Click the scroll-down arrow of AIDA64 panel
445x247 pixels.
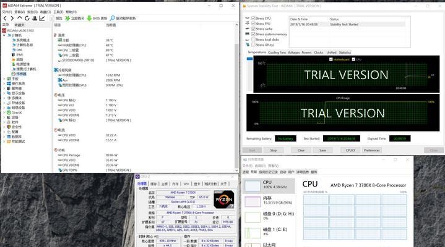pyautogui.click(x=236, y=170)
